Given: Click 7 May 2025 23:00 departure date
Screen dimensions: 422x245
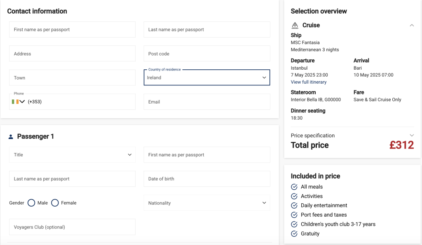Looking at the screenshot, I should point(309,75).
